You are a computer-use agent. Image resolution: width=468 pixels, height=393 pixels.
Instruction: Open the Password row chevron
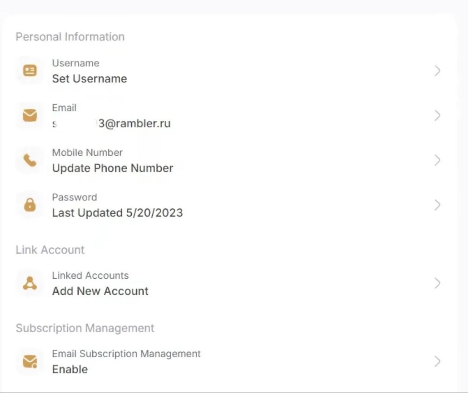tap(437, 205)
